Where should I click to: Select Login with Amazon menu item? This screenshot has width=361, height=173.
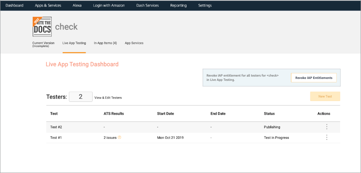tap(109, 5)
